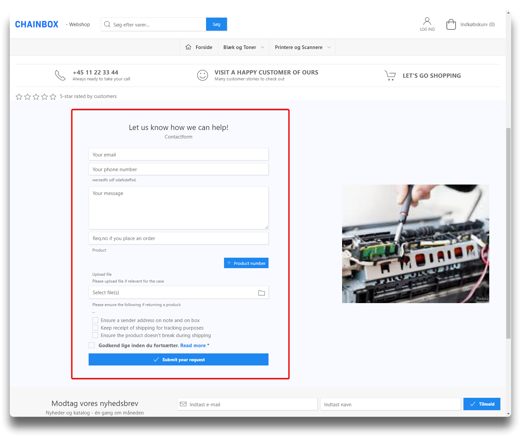Click the CHAINBOX logo
The image size is (521, 437).
click(37, 24)
